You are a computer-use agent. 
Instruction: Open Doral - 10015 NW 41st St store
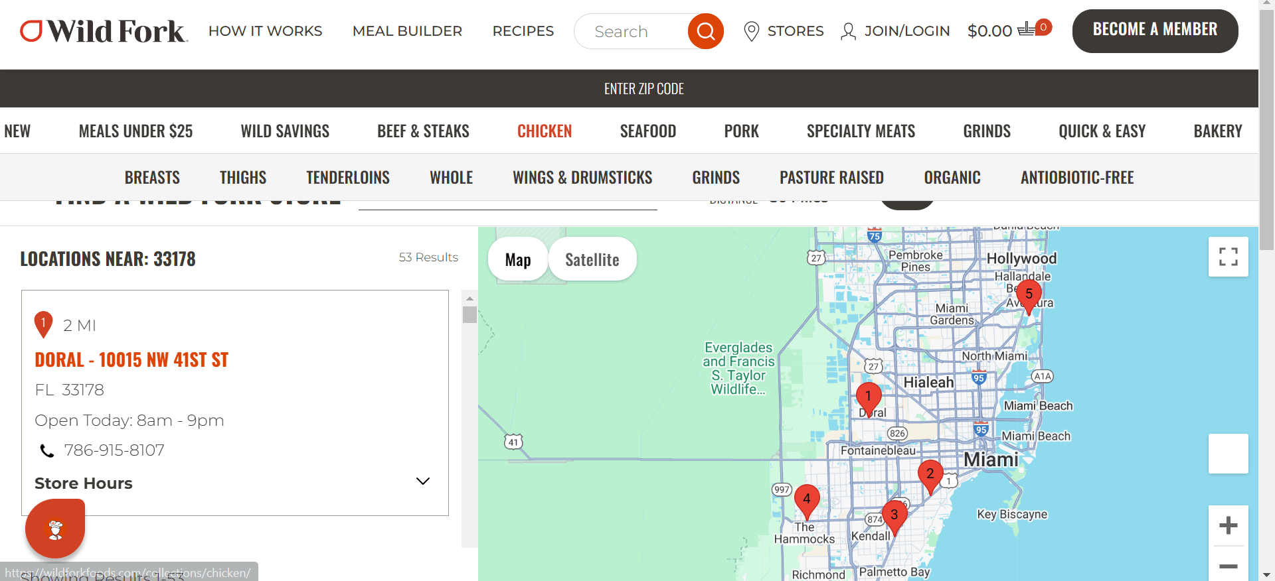point(131,360)
